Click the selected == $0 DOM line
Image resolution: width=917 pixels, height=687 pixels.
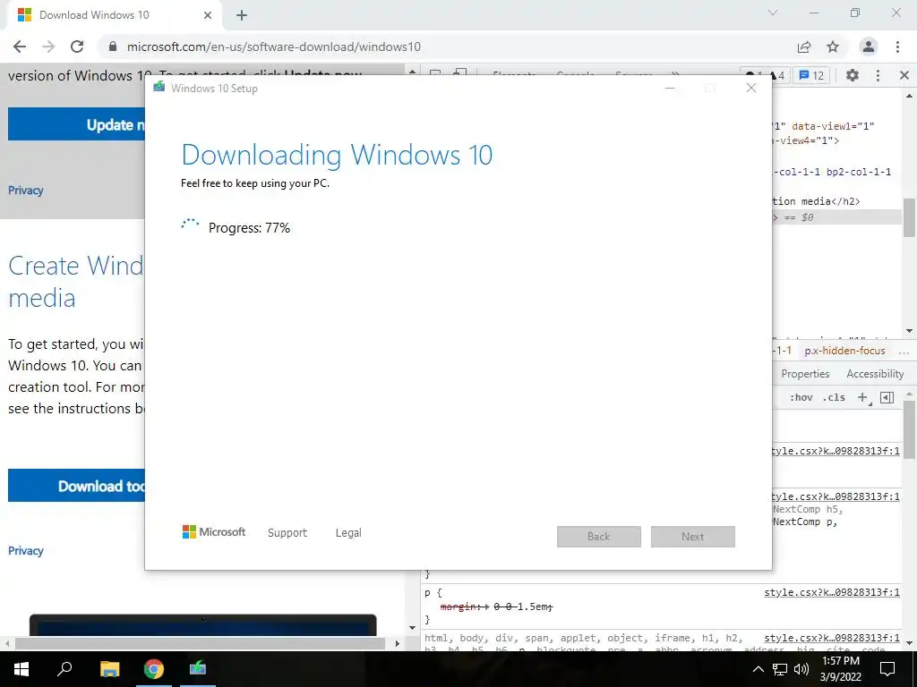point(837,217)
